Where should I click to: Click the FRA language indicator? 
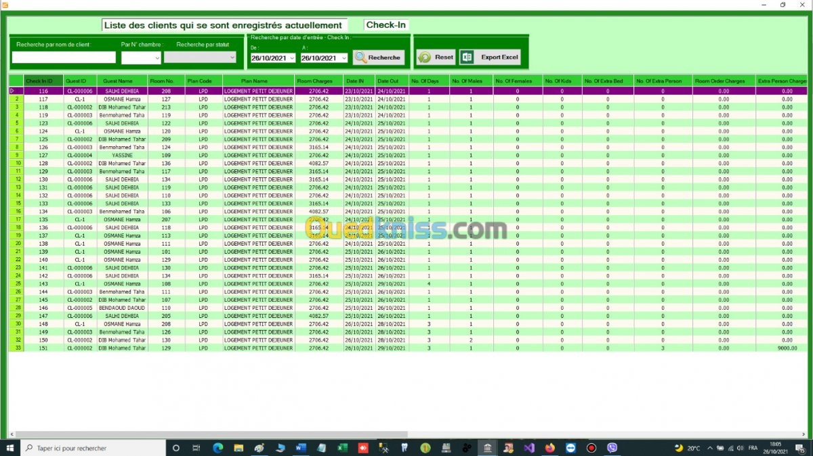[752, 448]
